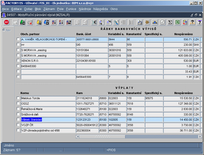Tick the checkbox next to Malokus Tonda
204x155 pixels.
point(18,98)
